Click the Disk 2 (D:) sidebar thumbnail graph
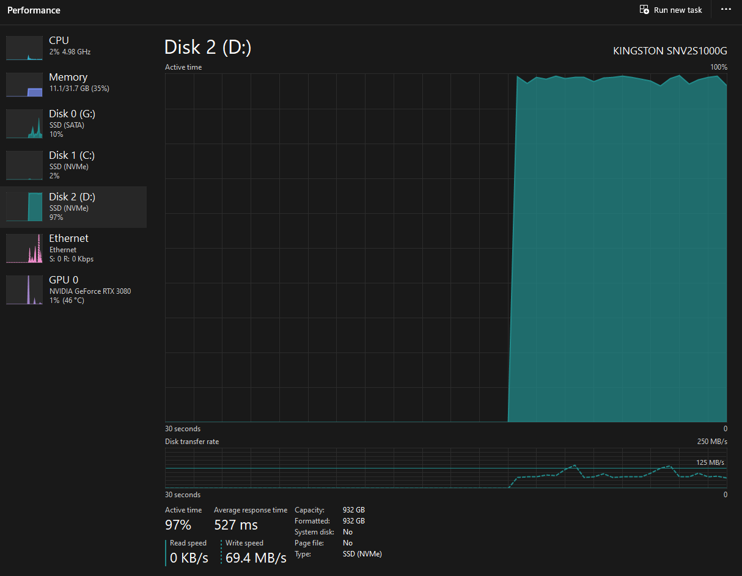The height and width of the screenshot is (576, 742). pos(24,206)
